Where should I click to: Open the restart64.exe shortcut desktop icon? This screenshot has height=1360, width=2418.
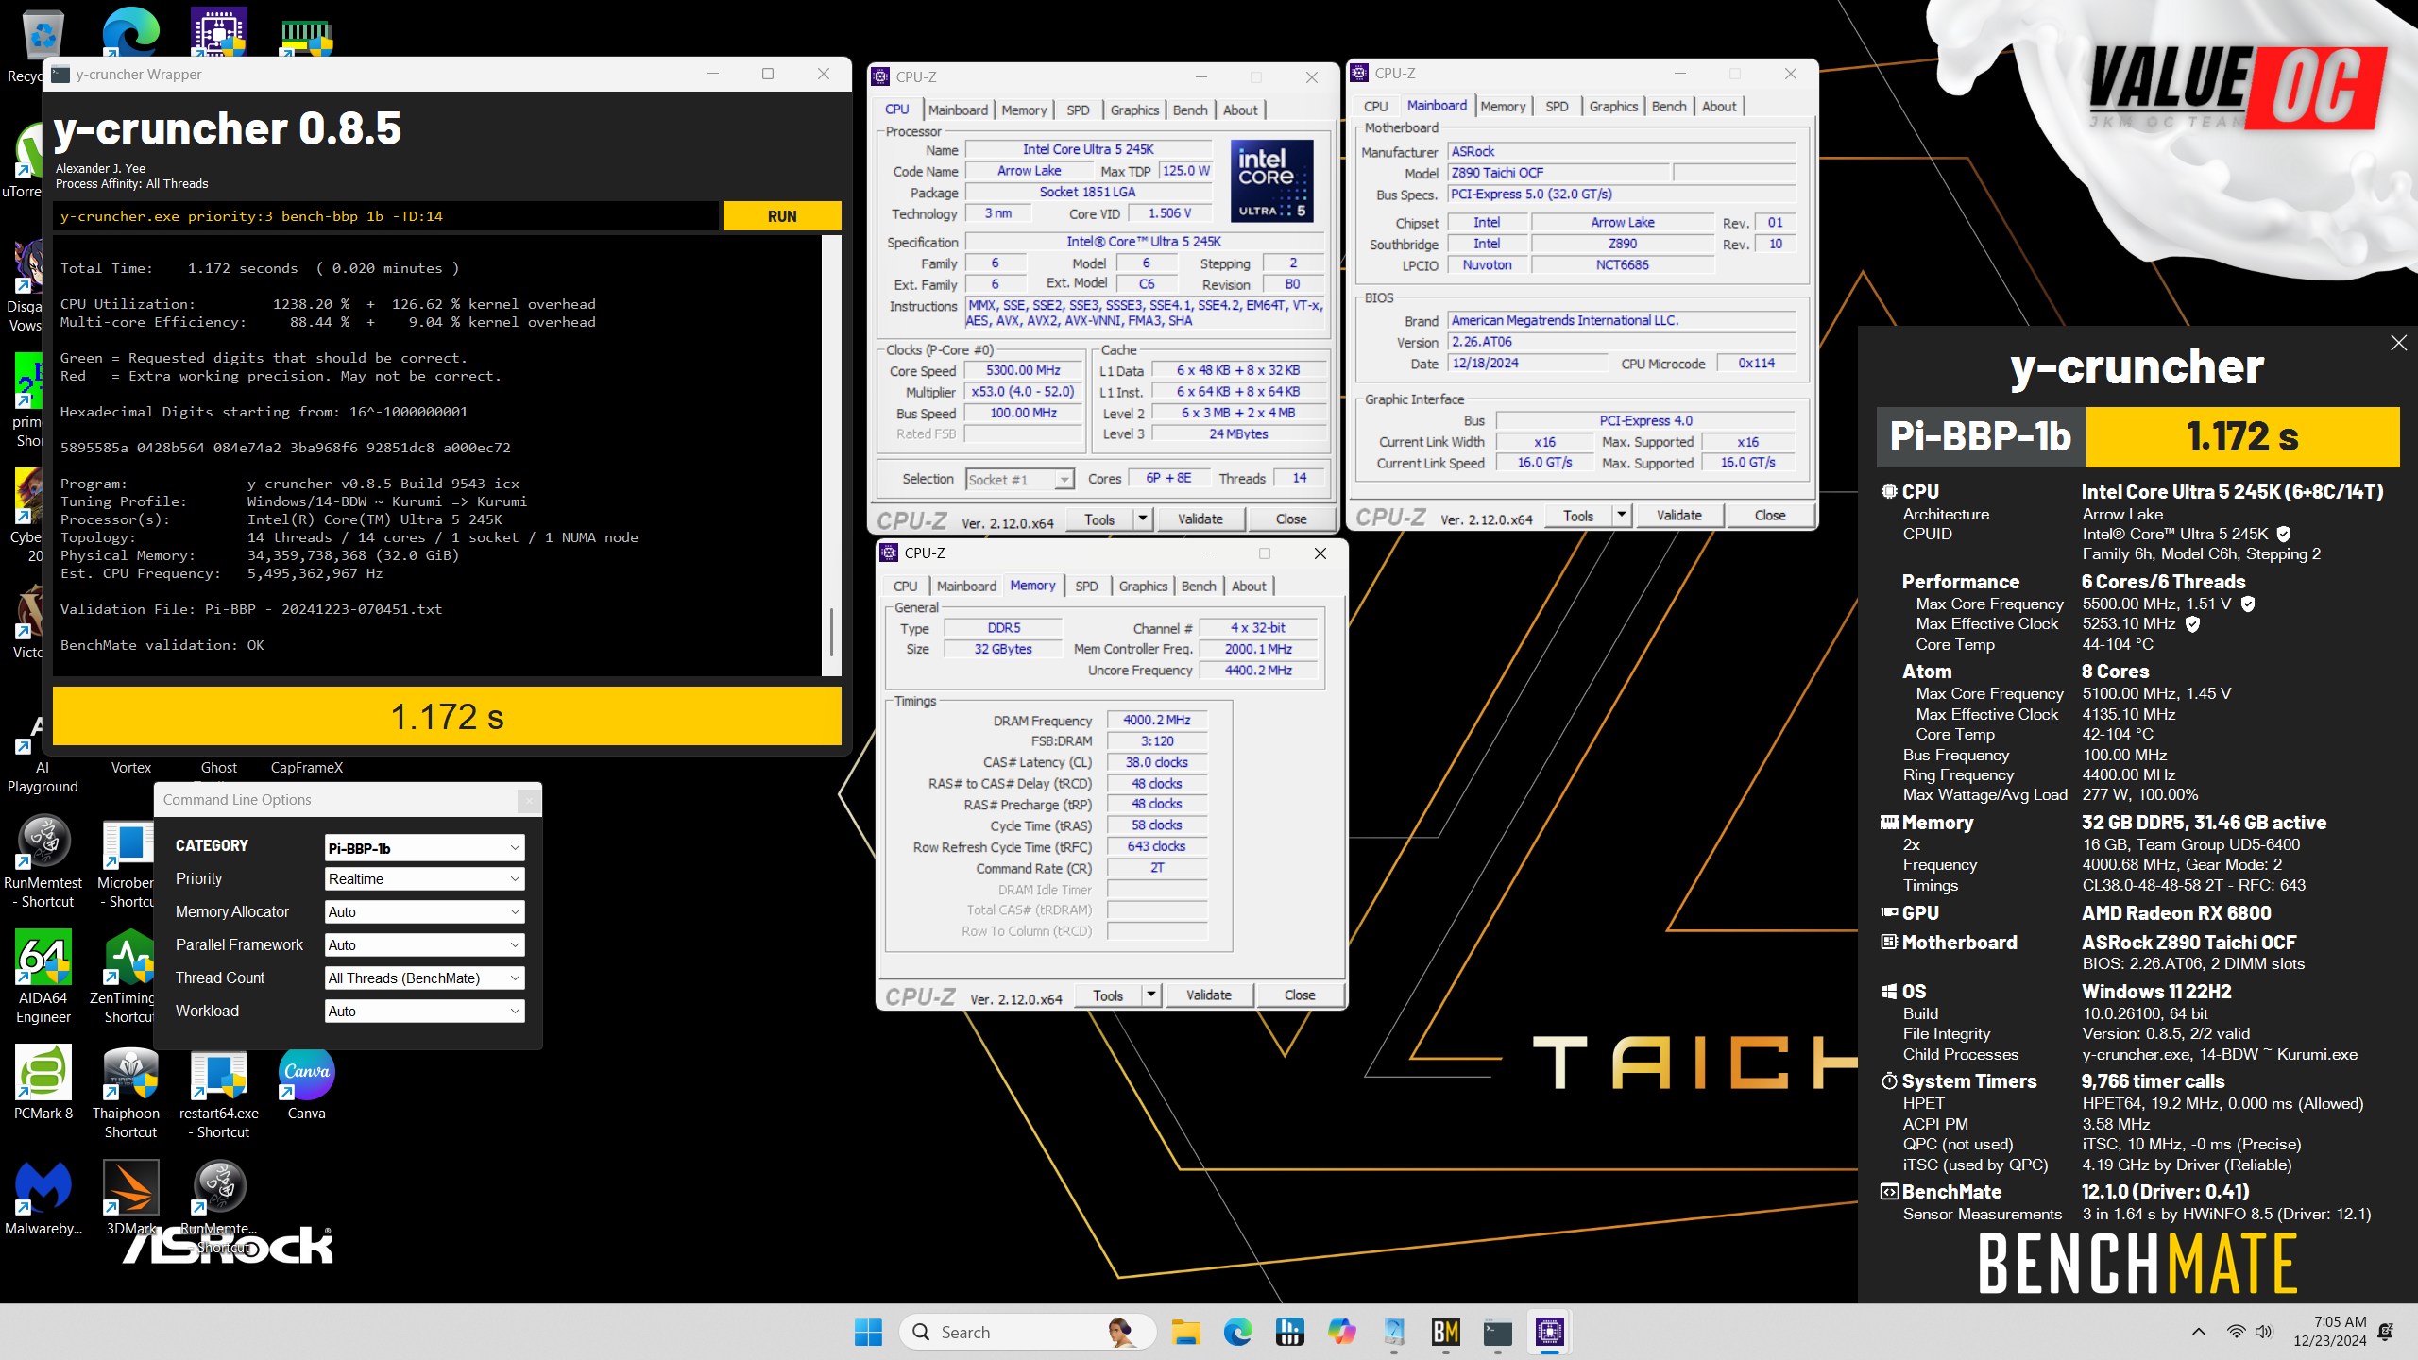(x=219, y=1092)
